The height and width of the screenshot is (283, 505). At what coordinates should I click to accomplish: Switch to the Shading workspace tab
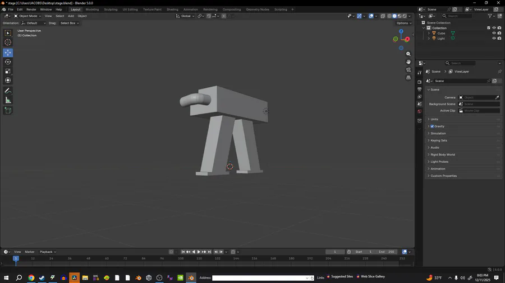pyautogui.click(x=172, y=10)
